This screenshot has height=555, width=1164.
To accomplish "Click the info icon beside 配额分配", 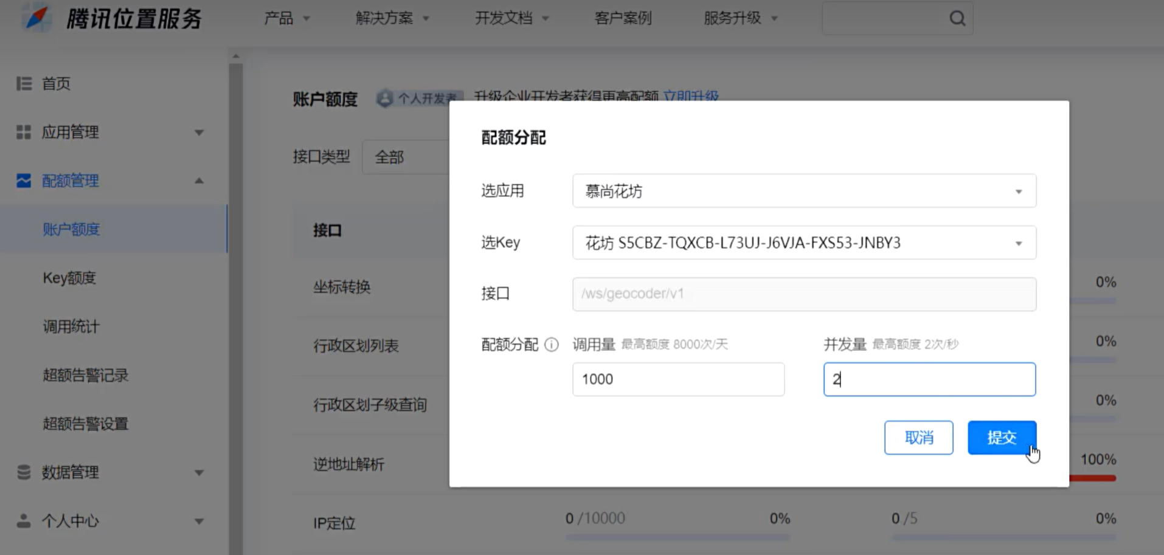I will coord(552,345).
